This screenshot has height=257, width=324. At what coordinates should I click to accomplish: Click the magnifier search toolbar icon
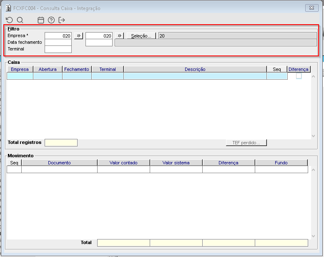pos(20,20)
